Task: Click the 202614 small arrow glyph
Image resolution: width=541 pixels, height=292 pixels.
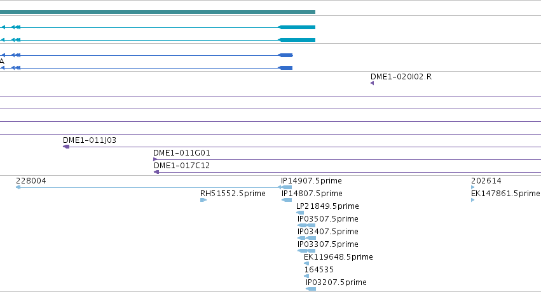Action: (473, 187)
